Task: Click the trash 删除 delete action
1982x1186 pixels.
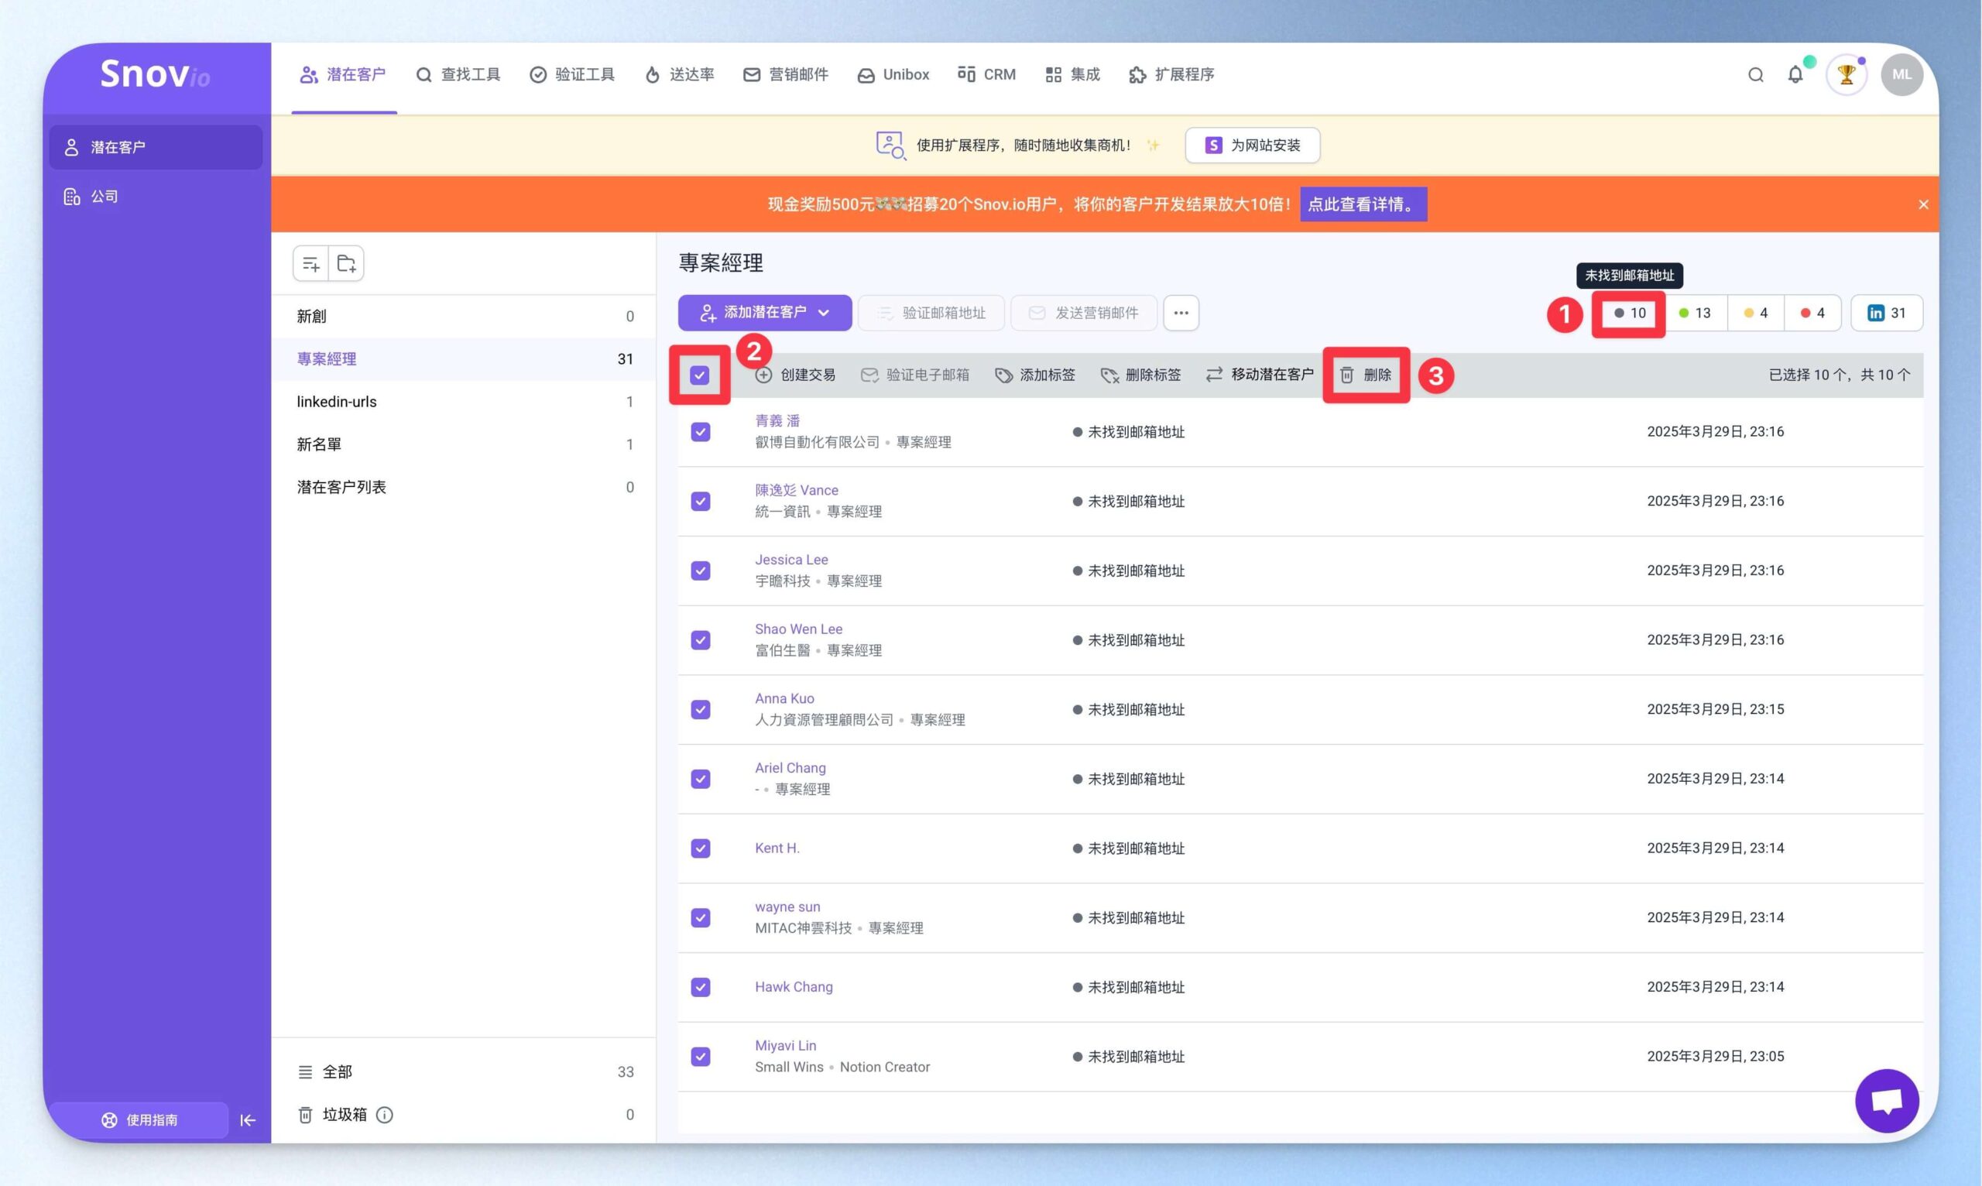Action: [x=1366, y=375]
